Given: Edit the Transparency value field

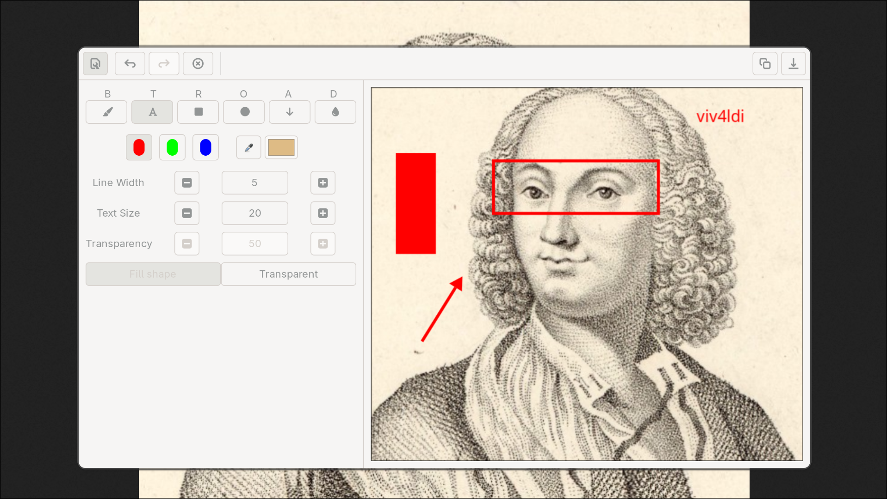Looking at the screenshot, I should pyautogui.click(x=255, y=244).
